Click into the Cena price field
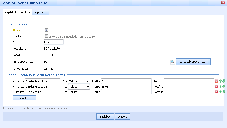This screenshot has width=227, height=128. coord(47,55)
